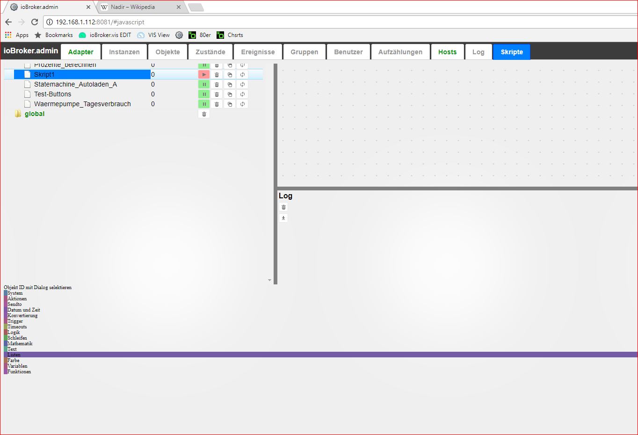Go back with browser back arrow
This screenshot has width=638, height=435.
(8, 22)
